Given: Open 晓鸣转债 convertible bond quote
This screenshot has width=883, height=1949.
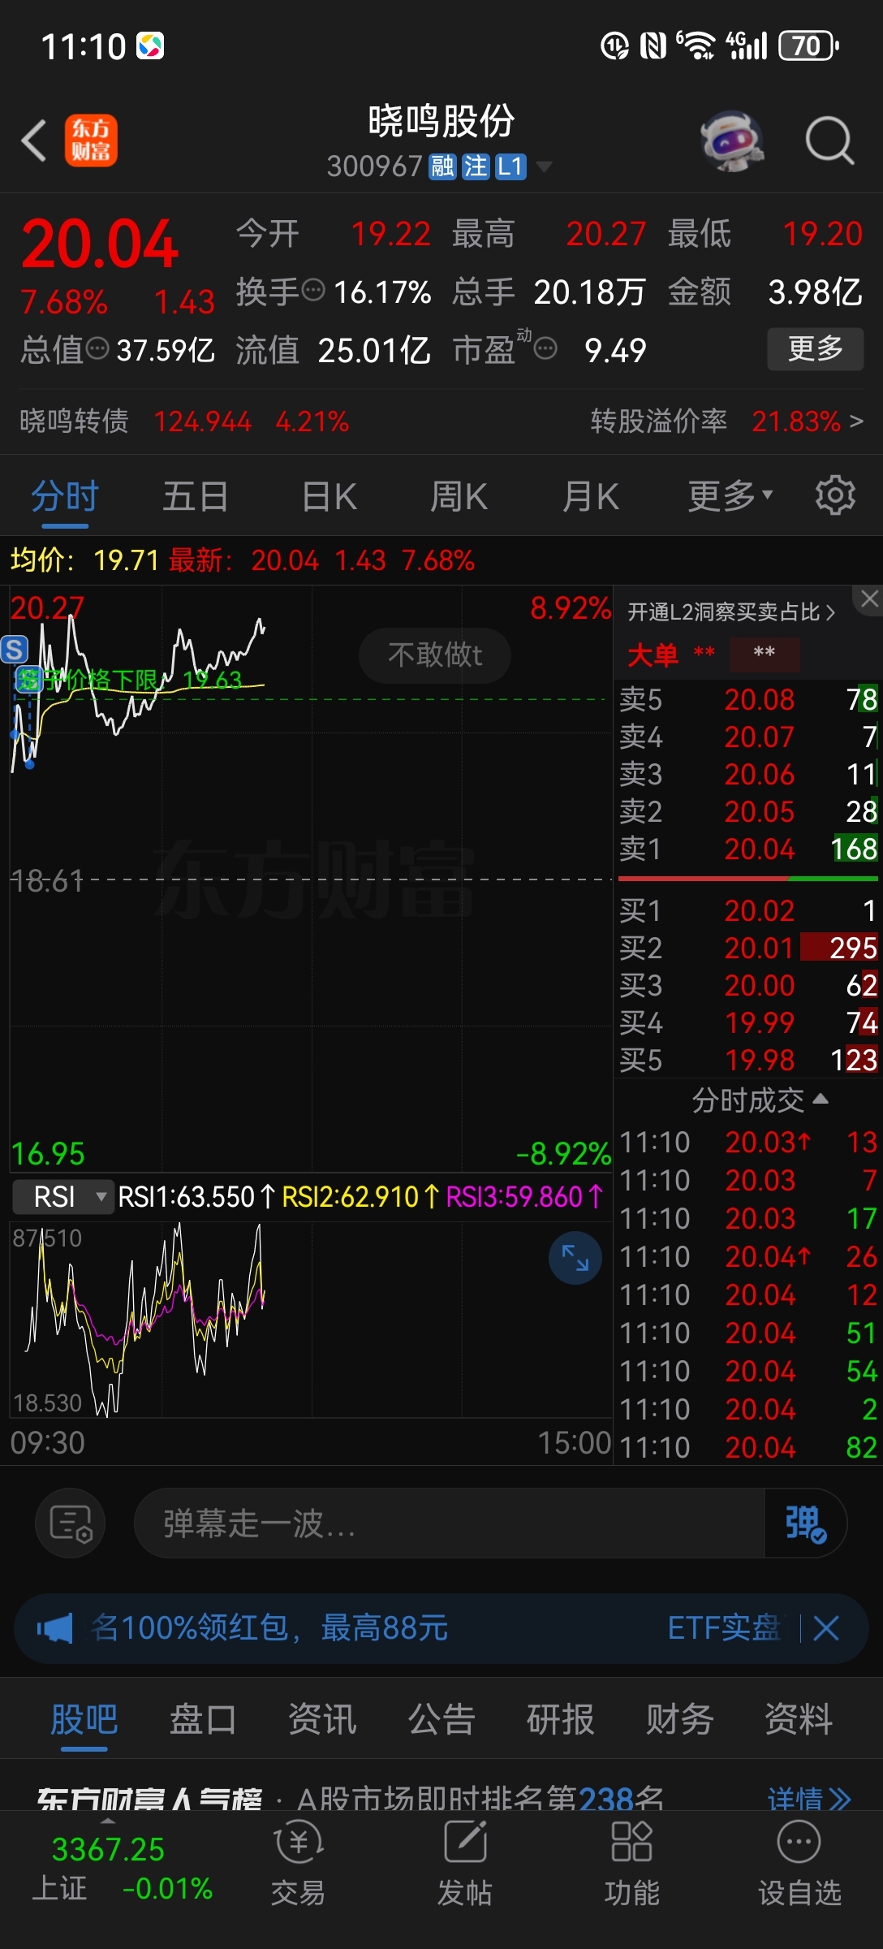Looking at the screenshot, I should click(184, 421).
